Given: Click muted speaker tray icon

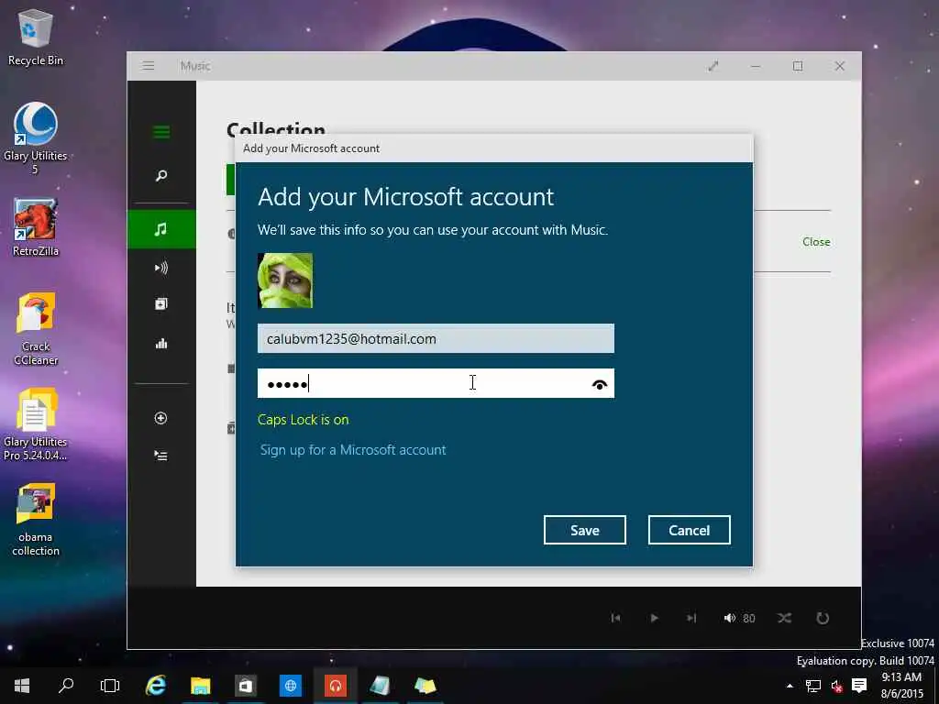Looking at the screenshot, I should point(836,686).
